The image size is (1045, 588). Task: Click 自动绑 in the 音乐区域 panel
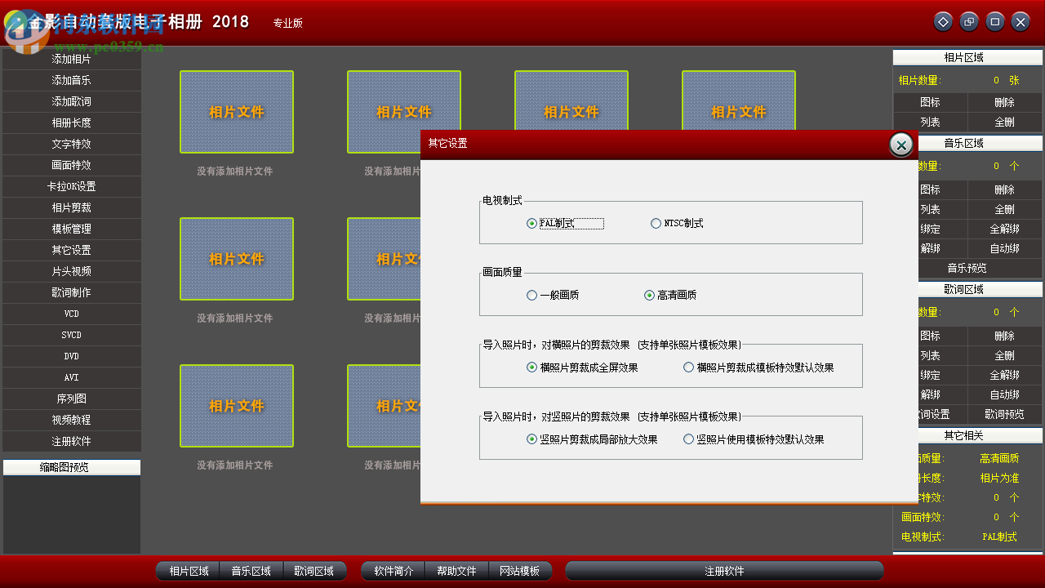pyautogui.click(x=1005, y=248)
